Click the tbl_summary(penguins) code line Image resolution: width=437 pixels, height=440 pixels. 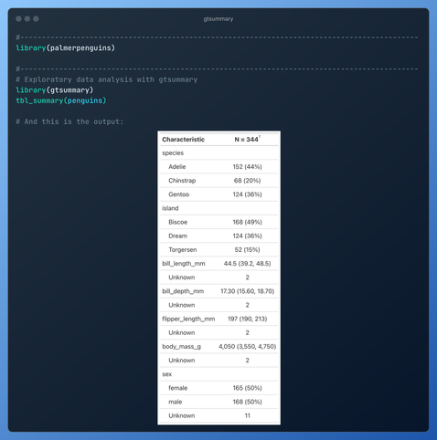click(61, 100)
